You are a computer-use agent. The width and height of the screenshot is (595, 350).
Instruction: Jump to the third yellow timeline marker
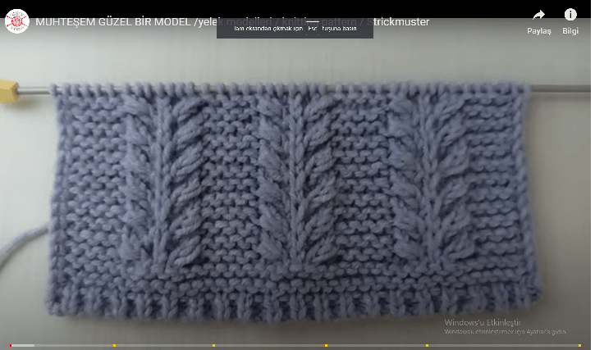(x=326, y=346)
